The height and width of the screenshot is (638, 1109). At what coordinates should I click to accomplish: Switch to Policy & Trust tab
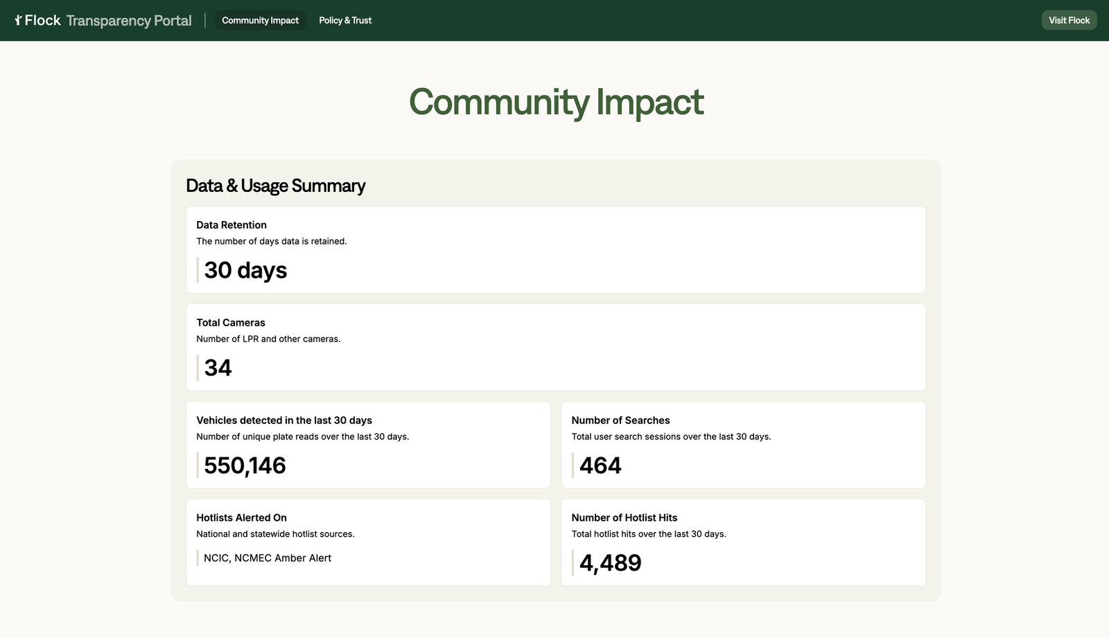tap(345, 20)
